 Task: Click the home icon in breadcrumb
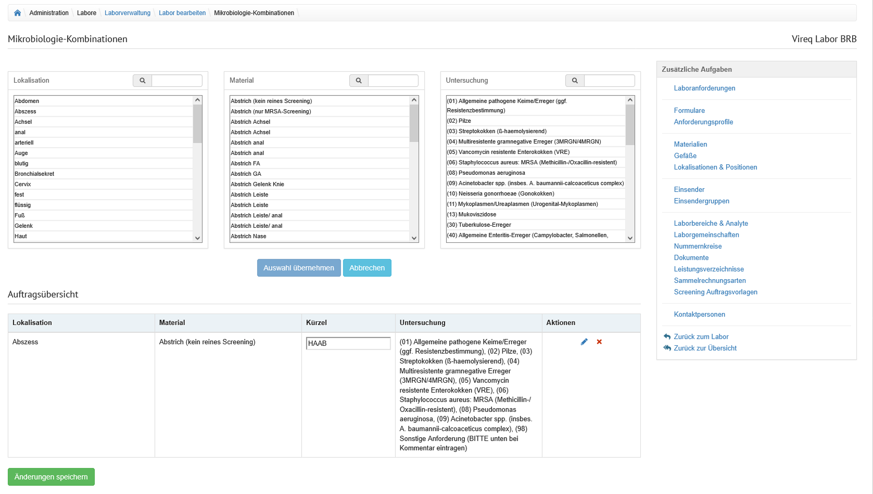point(17,13)
